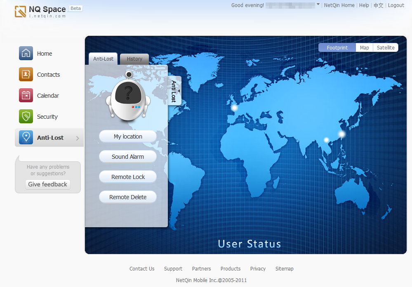Open the Home section icon
Image resolution: width=412 pixels, height=287 pixels.
(x=26, y=53)
